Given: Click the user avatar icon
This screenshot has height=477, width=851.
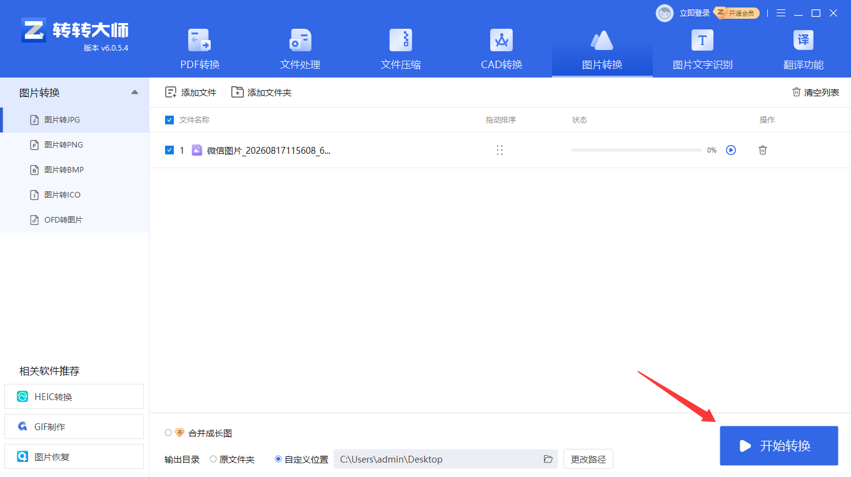Looking at the screenshot, I should point(665,13).
